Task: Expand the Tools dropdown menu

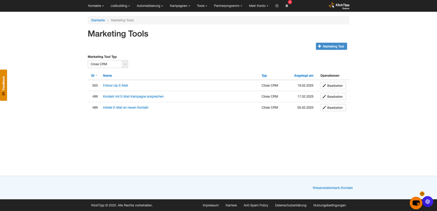Action: click(202, 6)
